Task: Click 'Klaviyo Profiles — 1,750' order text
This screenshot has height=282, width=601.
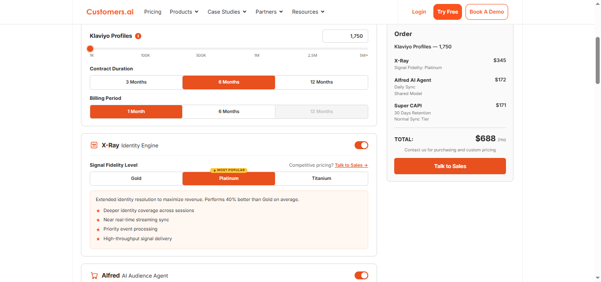Action: (x=423, y=47)
